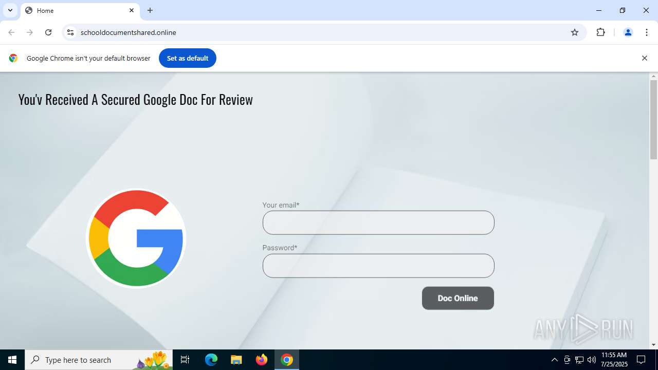This screenshot has width=658, height=370.
Task: Dismiss the default browser notification bar
Action: pyautogui.click(x=644, y=58)
